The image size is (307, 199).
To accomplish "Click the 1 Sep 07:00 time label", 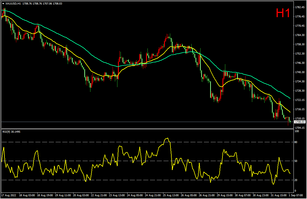I will click(296, 195).
